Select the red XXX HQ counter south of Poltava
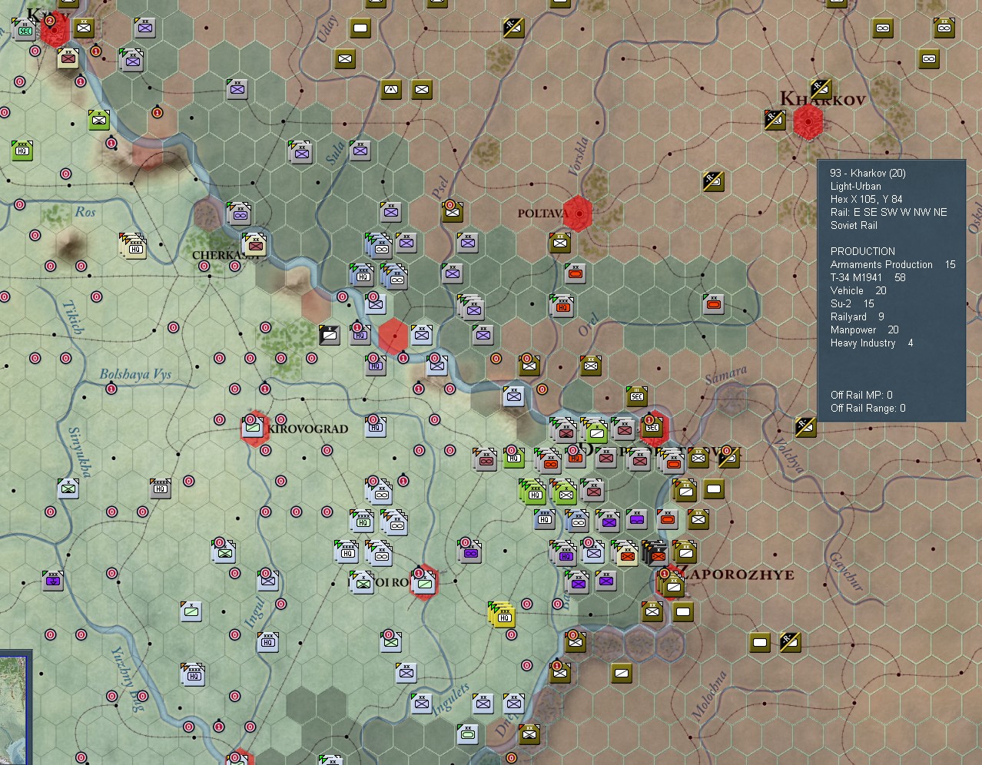Image resolution: width=982 pixels, height=765 pixels. click(562, 306)
